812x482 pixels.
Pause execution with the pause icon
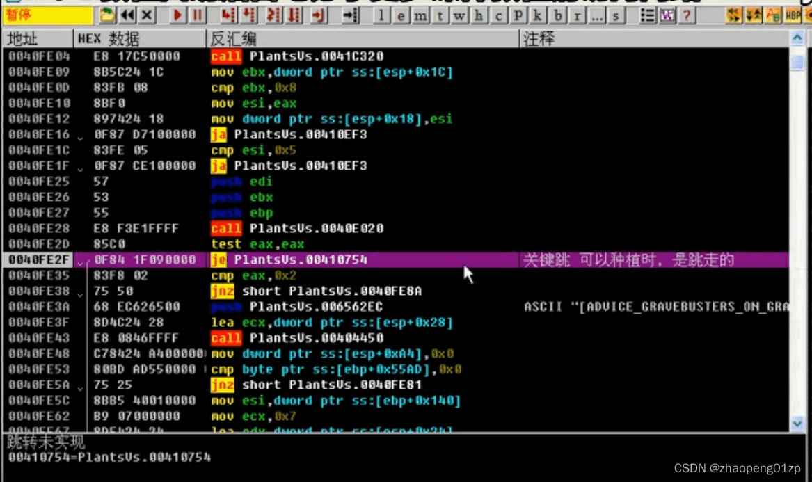198,15
